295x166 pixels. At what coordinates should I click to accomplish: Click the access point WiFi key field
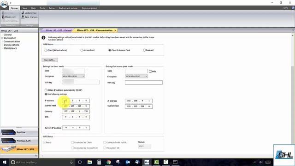coord(144,83)
